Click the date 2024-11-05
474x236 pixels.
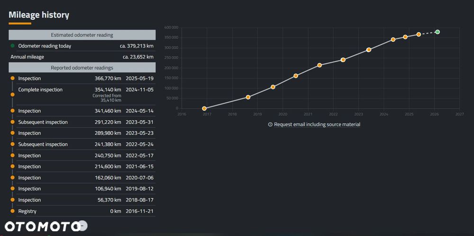point(140,90)
